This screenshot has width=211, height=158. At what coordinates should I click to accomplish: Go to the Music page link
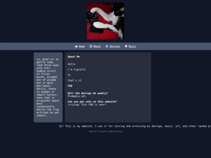click(x=132, y=46)
